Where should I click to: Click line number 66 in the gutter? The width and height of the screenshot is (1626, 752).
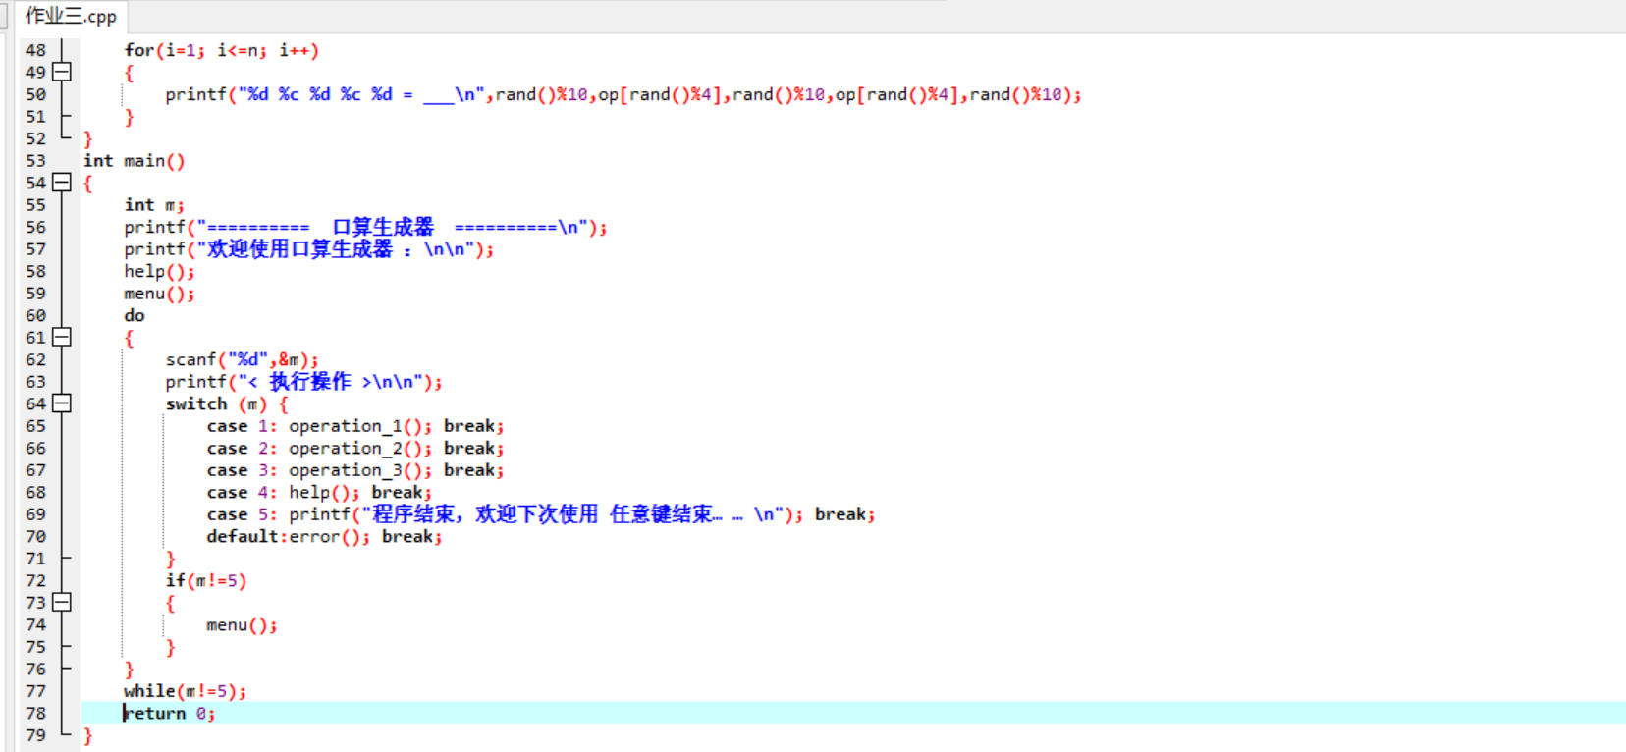click(x=35, y=448)
